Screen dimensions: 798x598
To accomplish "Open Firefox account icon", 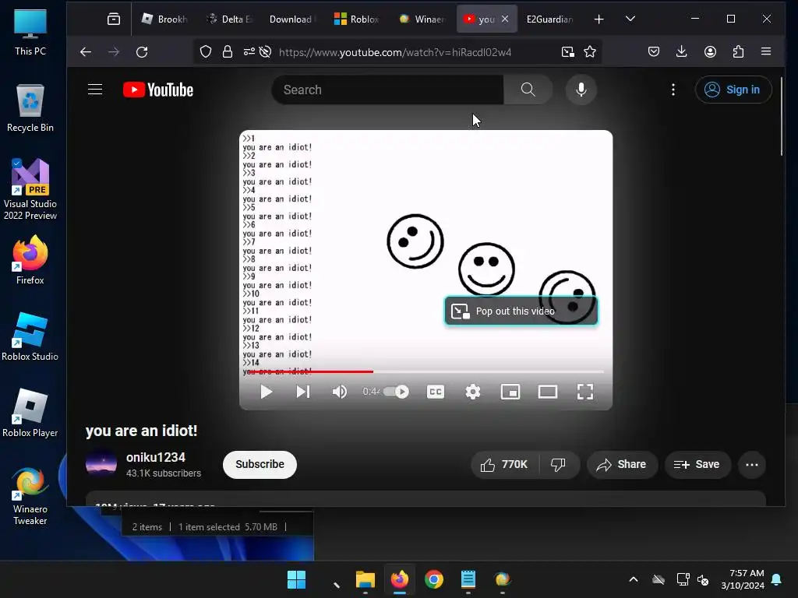I will click(710, 52).
